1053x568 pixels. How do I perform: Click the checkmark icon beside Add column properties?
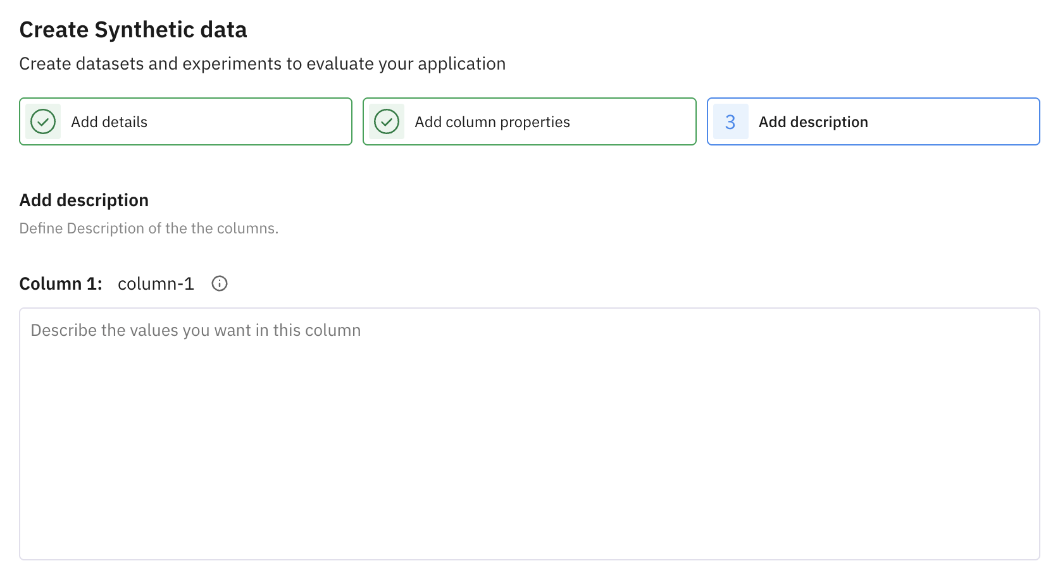pos(387,121)
